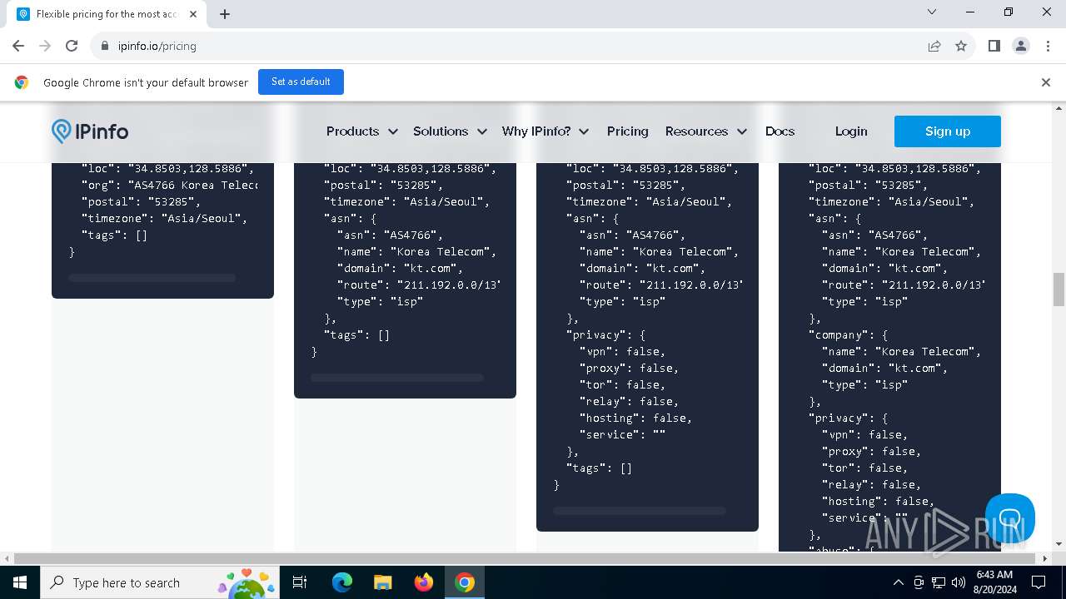
Task: Select Chrome icon in taskbar
Action: coord(464,582)
